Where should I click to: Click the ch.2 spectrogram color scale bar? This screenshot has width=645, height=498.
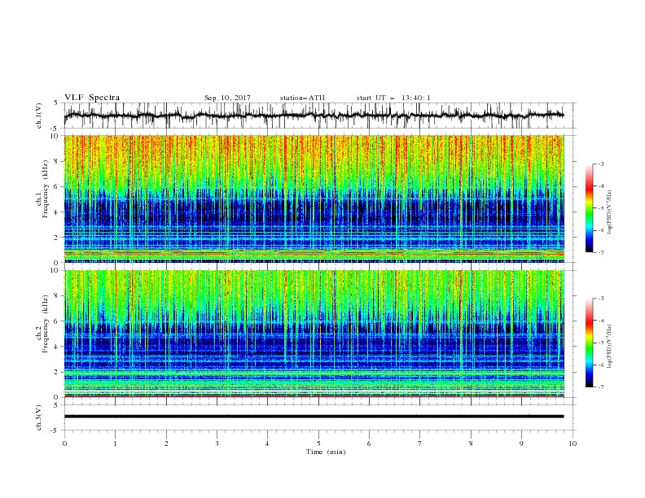click(589, 343)
